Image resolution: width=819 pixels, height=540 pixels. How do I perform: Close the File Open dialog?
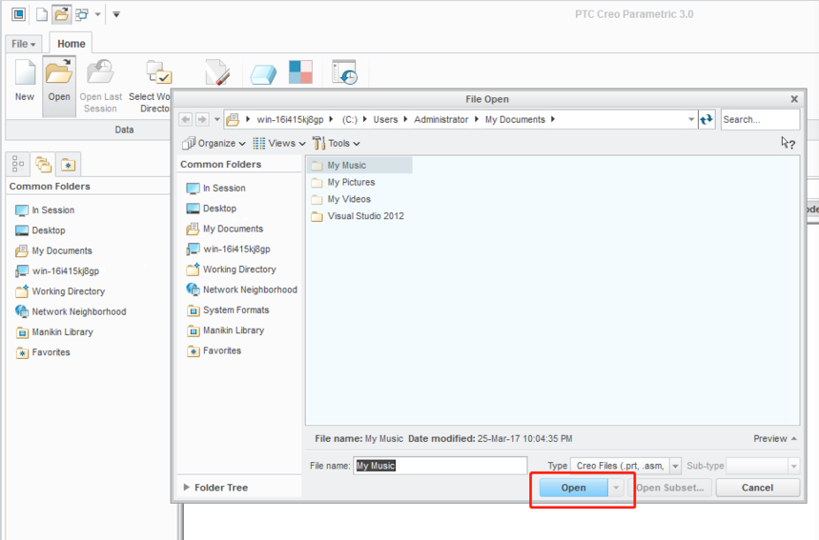(x=794, y=99)
